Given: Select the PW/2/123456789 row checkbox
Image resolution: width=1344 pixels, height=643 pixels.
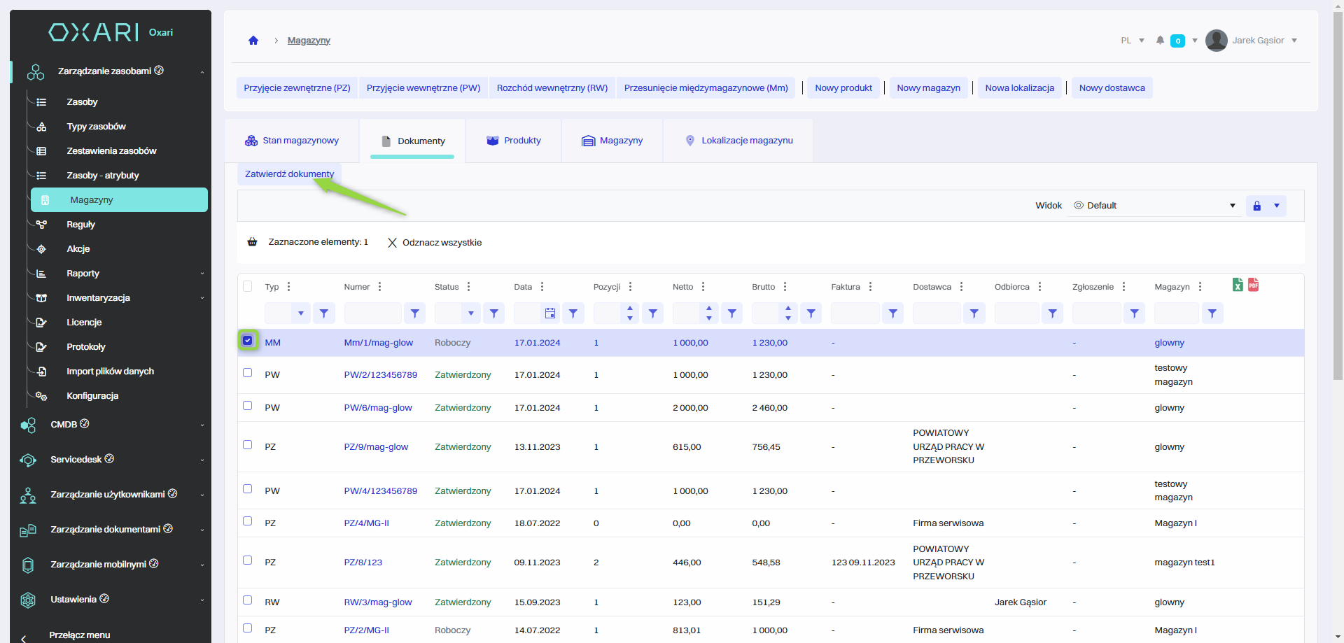Looking at the screenshot, I should [248, 373].
